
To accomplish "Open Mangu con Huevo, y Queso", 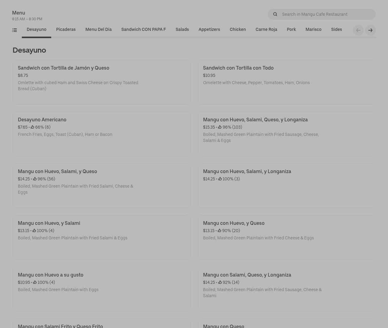I will (287, 238).
